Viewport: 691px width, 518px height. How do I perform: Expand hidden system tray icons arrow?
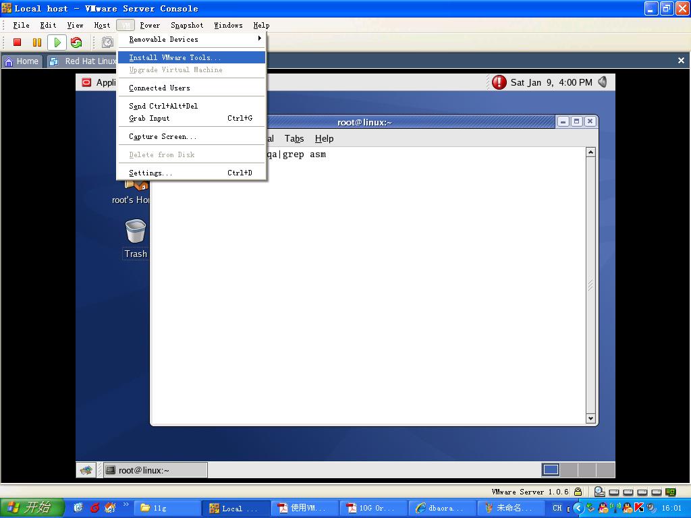(x=578, y=508)
